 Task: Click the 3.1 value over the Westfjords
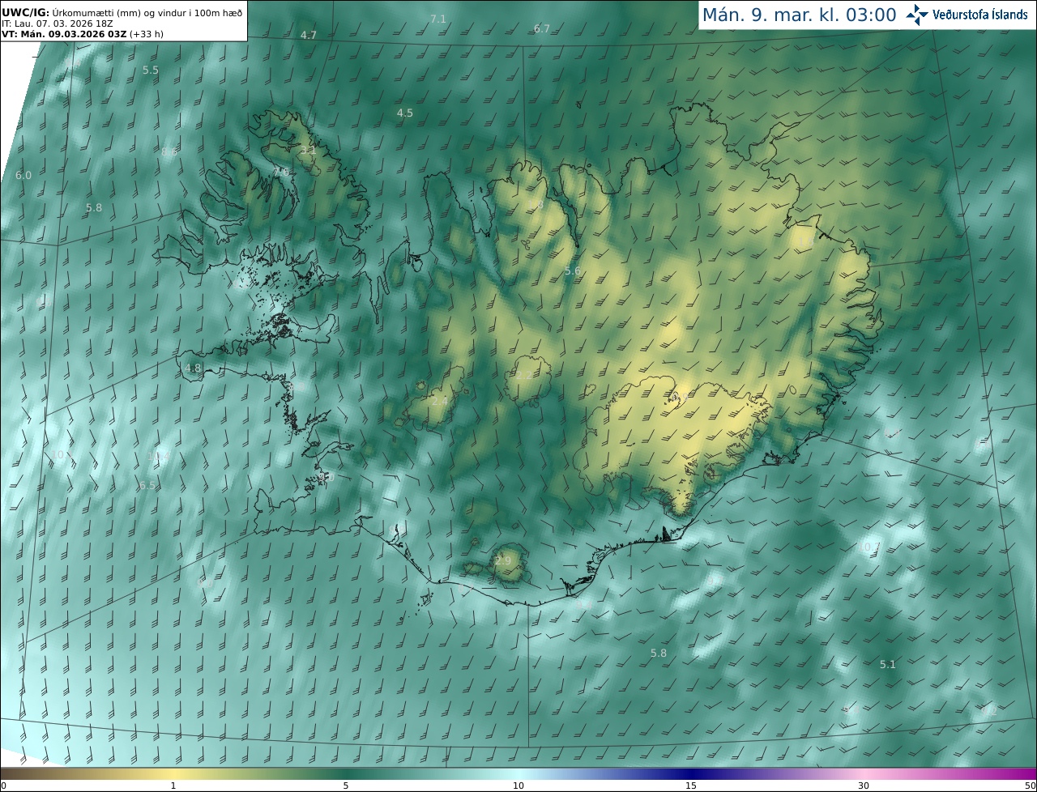(309, 151)
